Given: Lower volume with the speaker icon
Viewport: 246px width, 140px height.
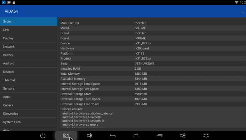Looking at the screenshot, I should coord(89,135).
